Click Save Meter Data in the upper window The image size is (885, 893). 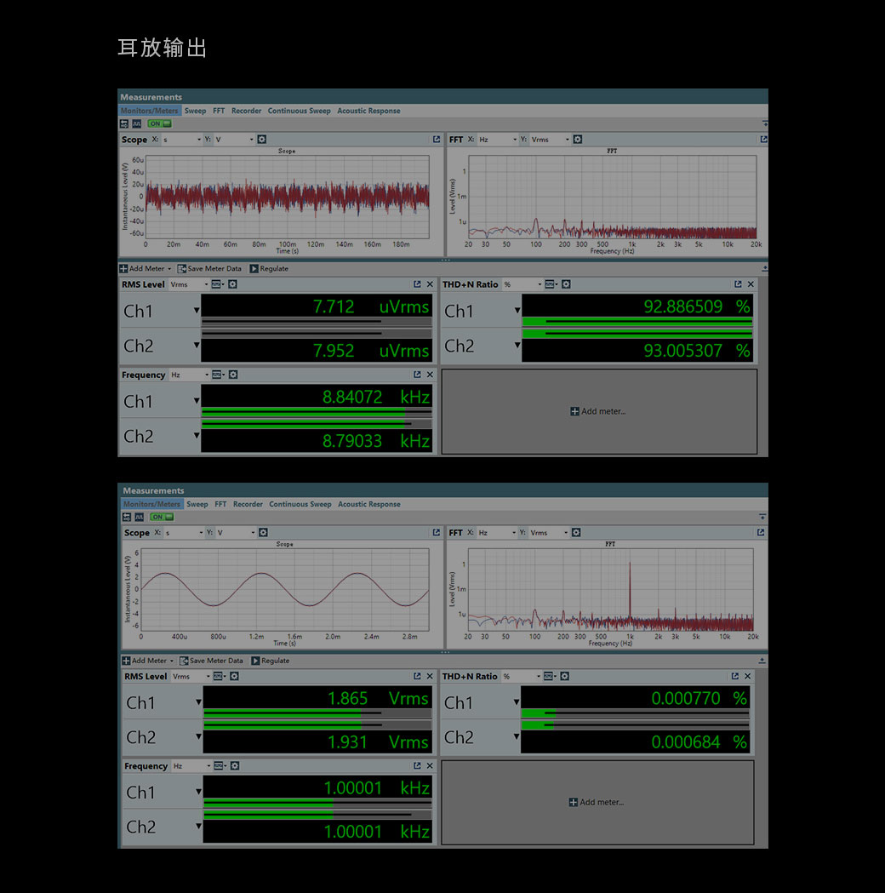click(209, 268)
